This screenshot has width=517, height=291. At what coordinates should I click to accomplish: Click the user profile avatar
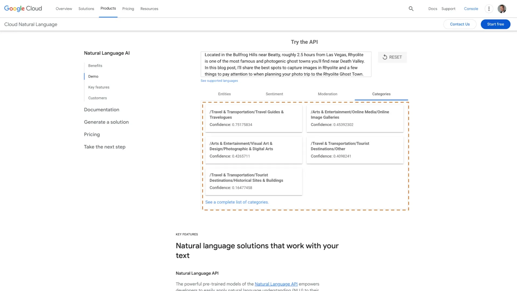coord(502,9)
